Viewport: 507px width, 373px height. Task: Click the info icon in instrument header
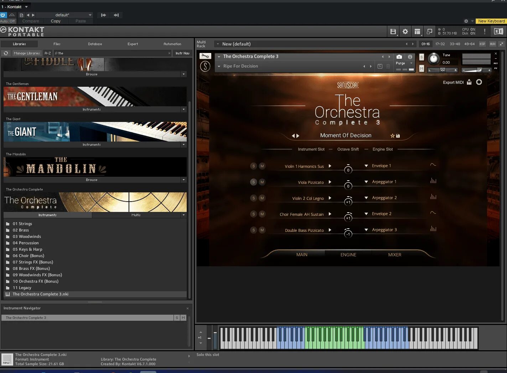pos(410,57)
